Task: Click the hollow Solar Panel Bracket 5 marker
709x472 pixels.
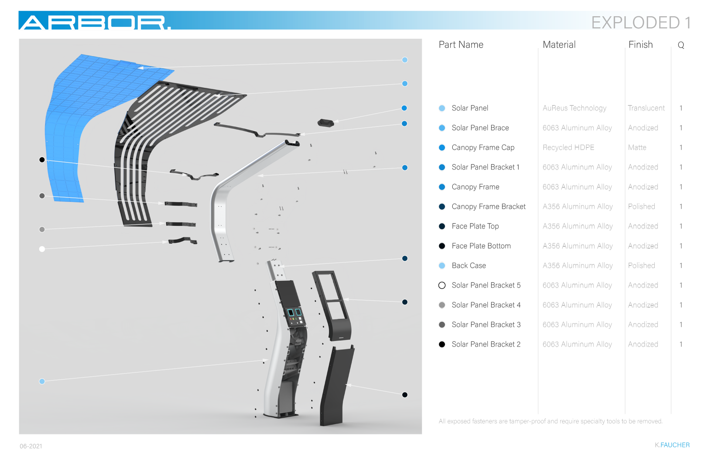Action: 442,285
